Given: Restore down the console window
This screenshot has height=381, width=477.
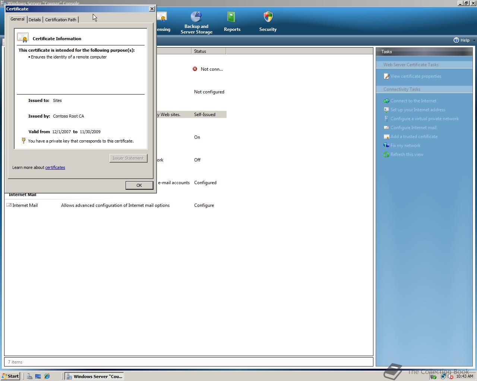Looking at the screenshot, I should tap(466, 3).
